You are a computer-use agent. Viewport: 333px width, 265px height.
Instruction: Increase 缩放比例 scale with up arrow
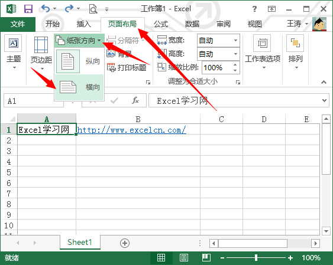pyautogui.click(x=235, y=65)
